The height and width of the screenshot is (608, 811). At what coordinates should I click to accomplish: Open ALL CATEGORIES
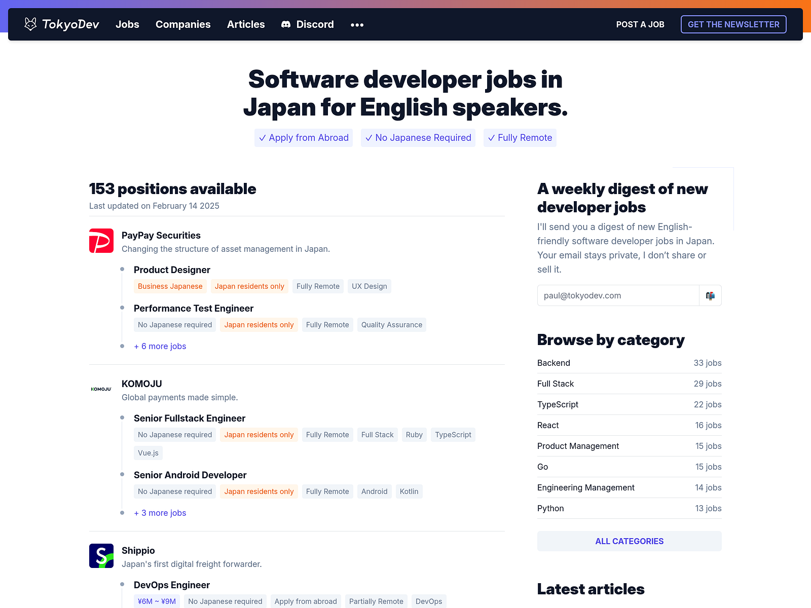tap(629, 541)
